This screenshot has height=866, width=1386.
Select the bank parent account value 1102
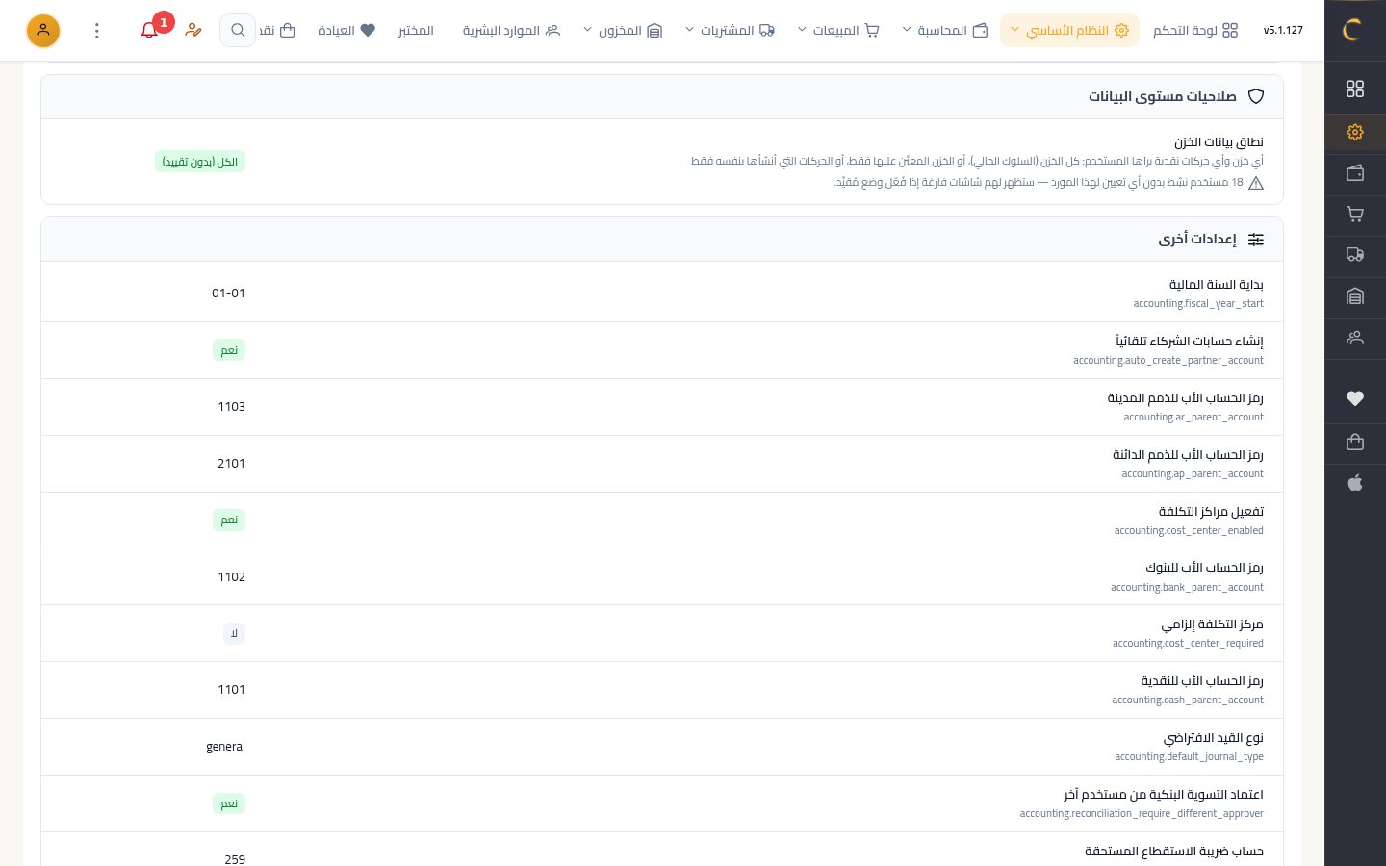231,576
